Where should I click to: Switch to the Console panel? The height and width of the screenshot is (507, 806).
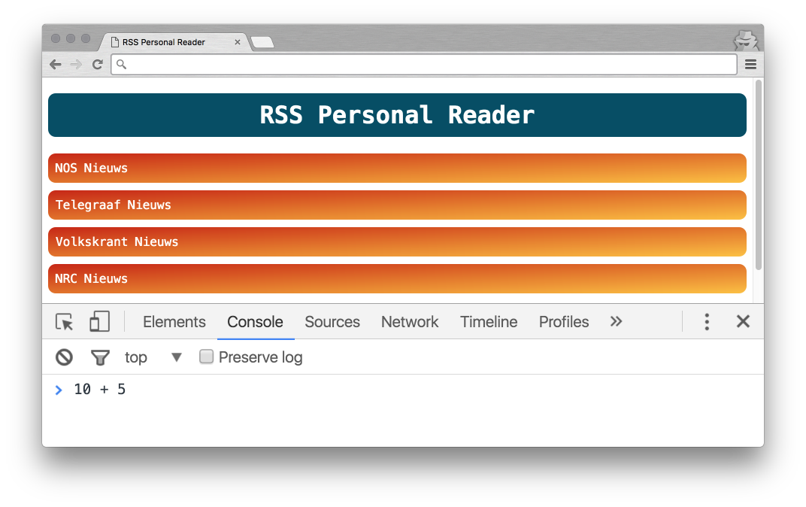click(255, 322)
